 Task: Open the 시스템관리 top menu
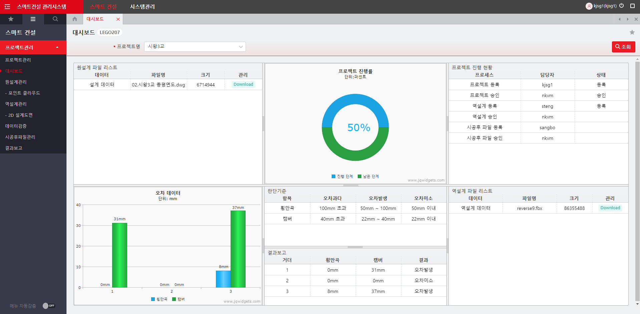click(142, 7)
